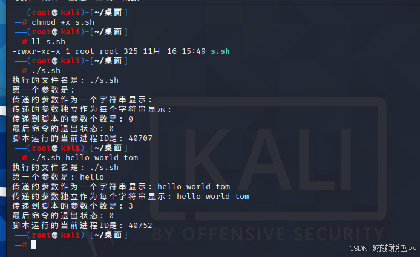Click the ll s.sh command text
The image size is (420, 257).
pyautogui.click(x=48, y=42)
